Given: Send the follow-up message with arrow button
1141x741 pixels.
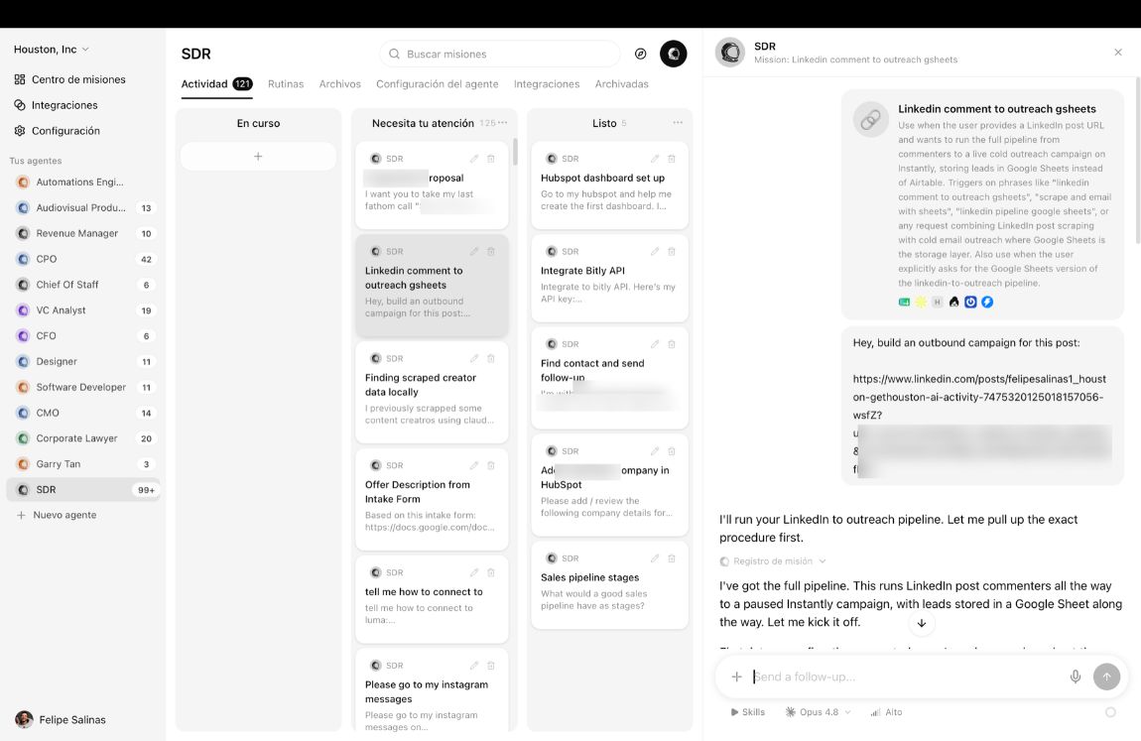Looking at the screenshot, I should tap(1107, 677).
